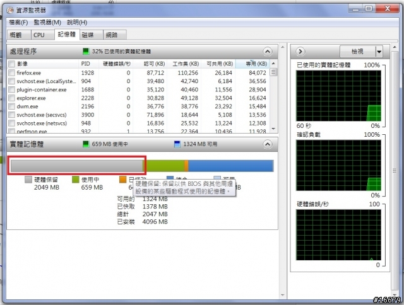Sort by Private (KB) column header
The width and height of the screenshot is (404, 305).
(252, 64)
